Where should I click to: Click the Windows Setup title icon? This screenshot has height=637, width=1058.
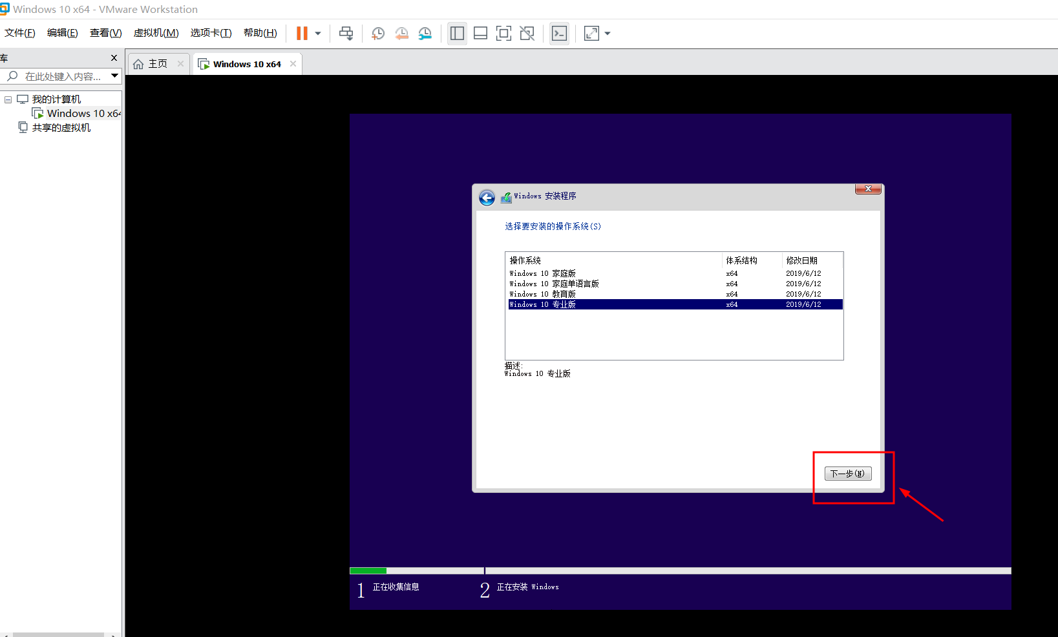(x=506, y=197)
